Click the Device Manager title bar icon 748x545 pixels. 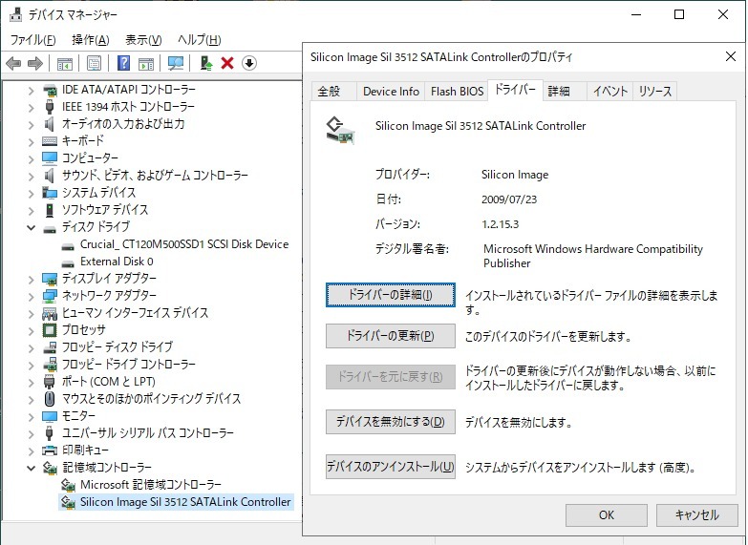pos(15,14)
